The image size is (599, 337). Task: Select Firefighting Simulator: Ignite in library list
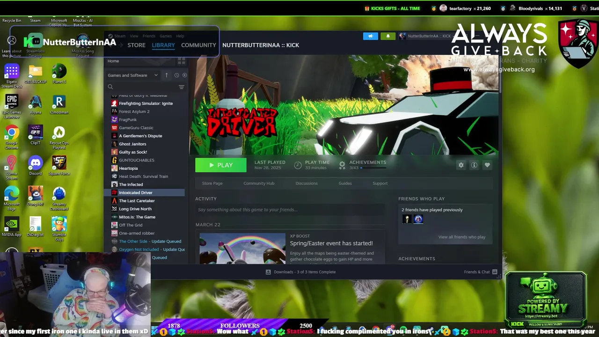tap(146, 103)
